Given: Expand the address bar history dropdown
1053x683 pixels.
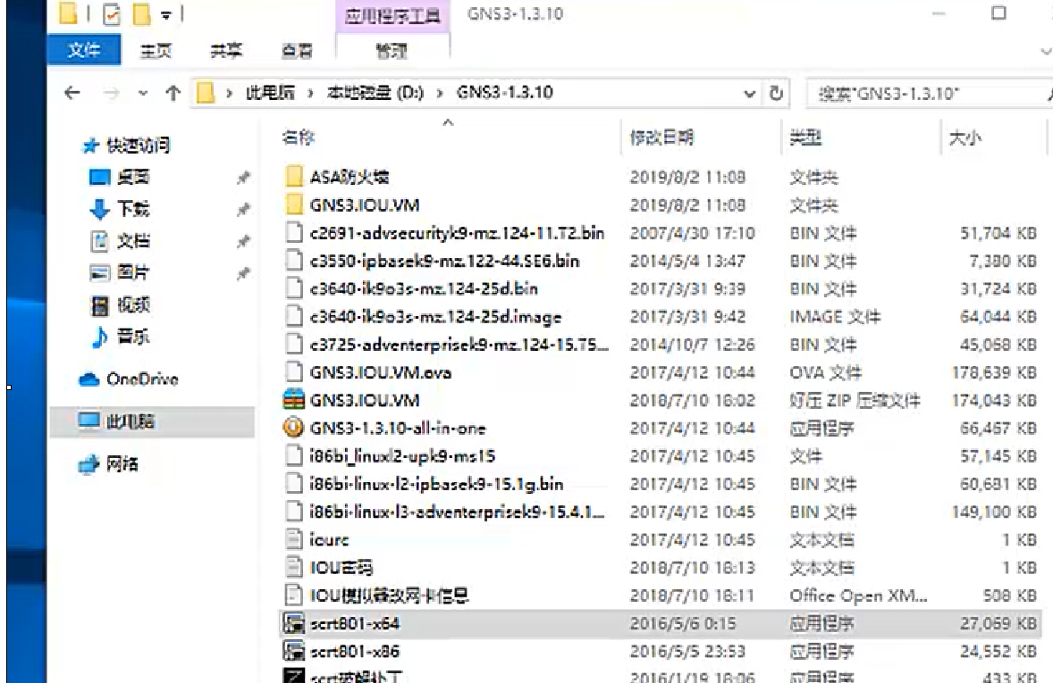Looking at the screenshot, I should 749,93.
